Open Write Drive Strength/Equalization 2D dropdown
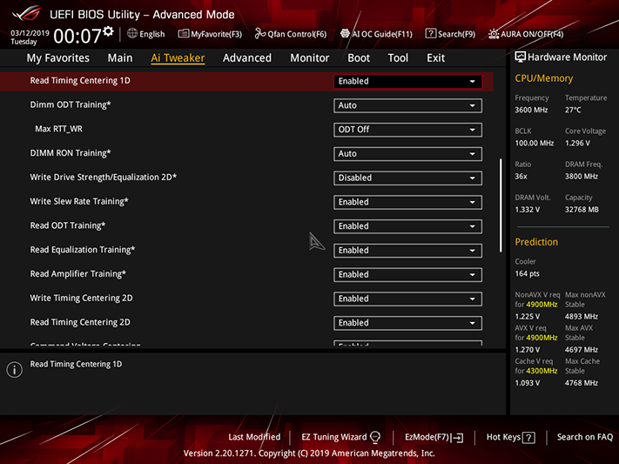This screenshot has height=464, width=619. (x=407, y=178)
